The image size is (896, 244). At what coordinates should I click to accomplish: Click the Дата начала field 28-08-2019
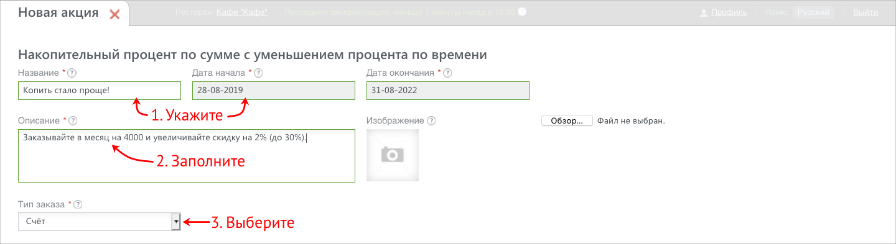point(274,91)
